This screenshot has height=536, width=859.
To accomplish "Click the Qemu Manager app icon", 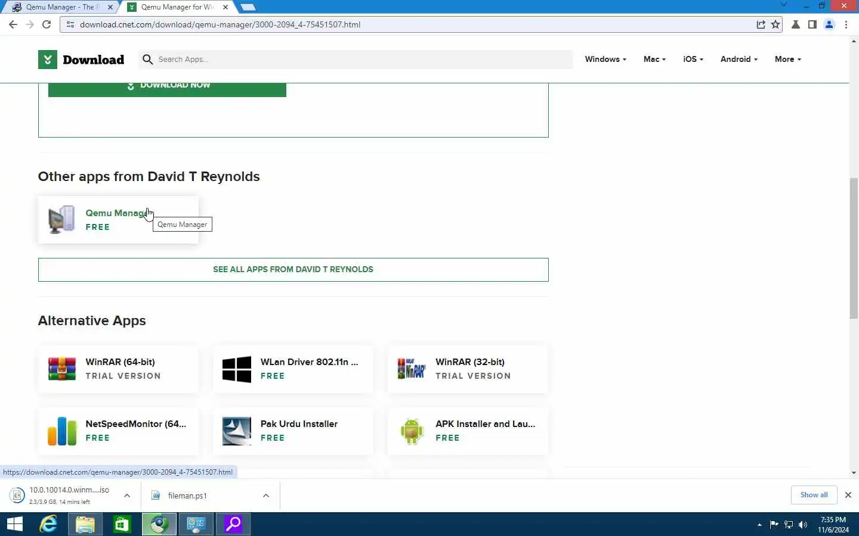I will [x=61, y=219].
